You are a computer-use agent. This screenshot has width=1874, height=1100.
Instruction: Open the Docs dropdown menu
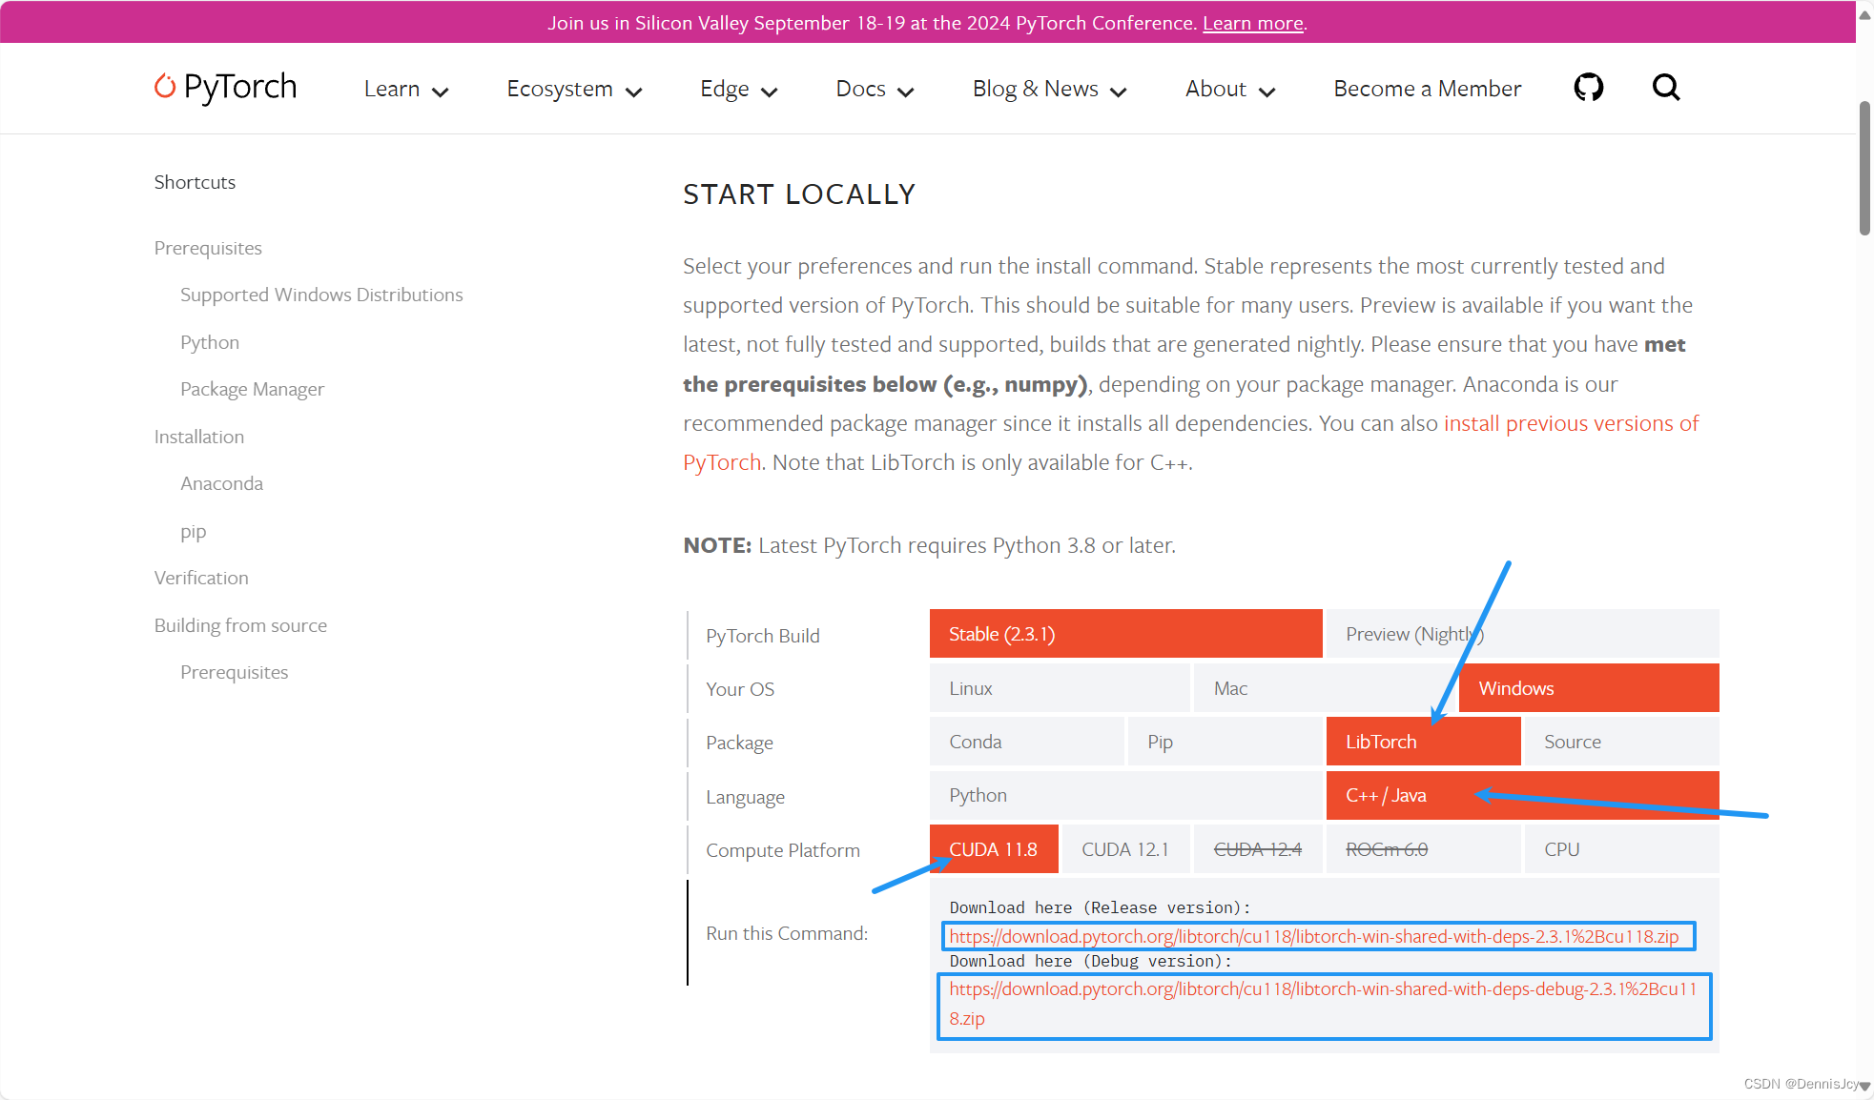(874, 89)
